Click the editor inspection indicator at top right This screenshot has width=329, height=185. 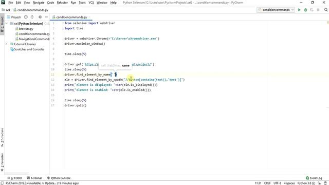point(327,22)
